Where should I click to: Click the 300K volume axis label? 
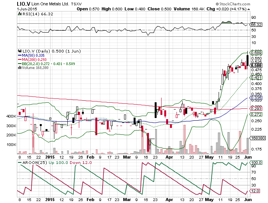pyautogui.click(x=11, y=126)
